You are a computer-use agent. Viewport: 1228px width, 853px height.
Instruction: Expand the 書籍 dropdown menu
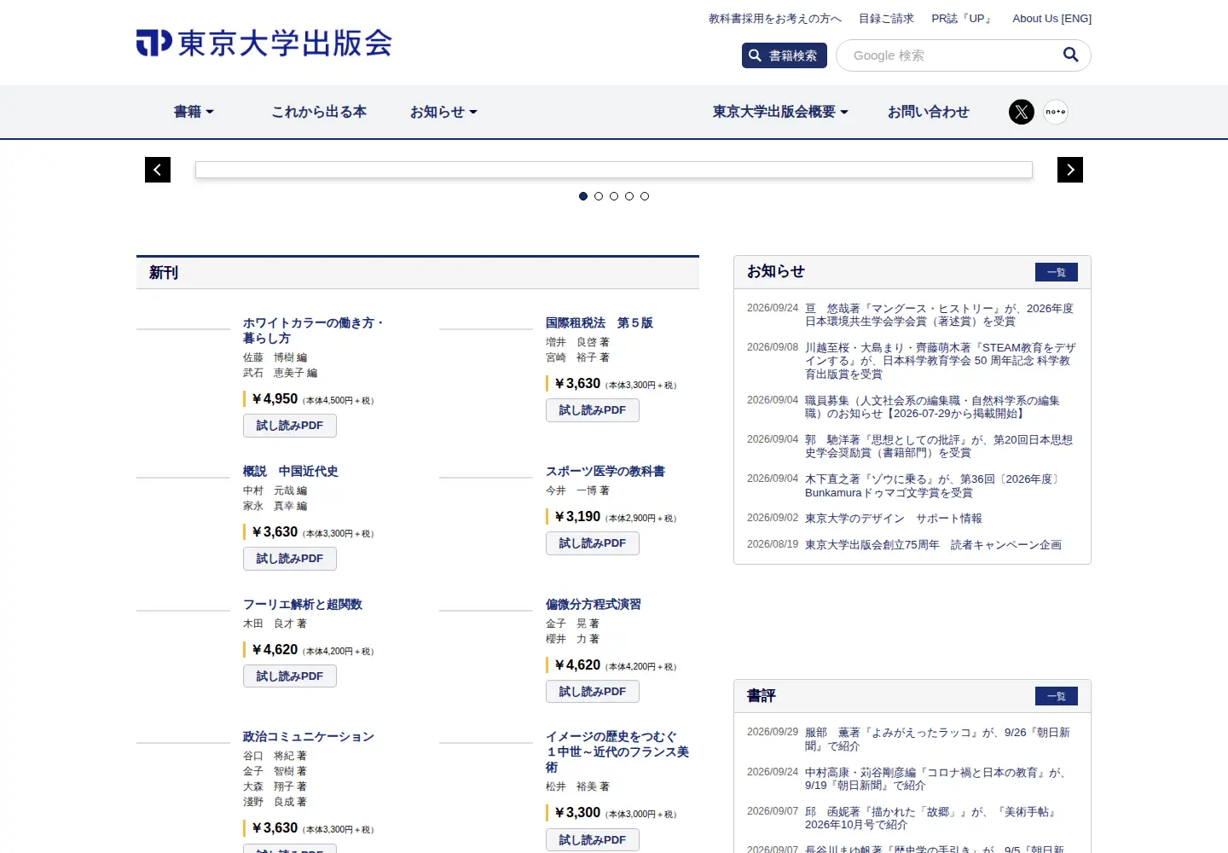point(194,112)
